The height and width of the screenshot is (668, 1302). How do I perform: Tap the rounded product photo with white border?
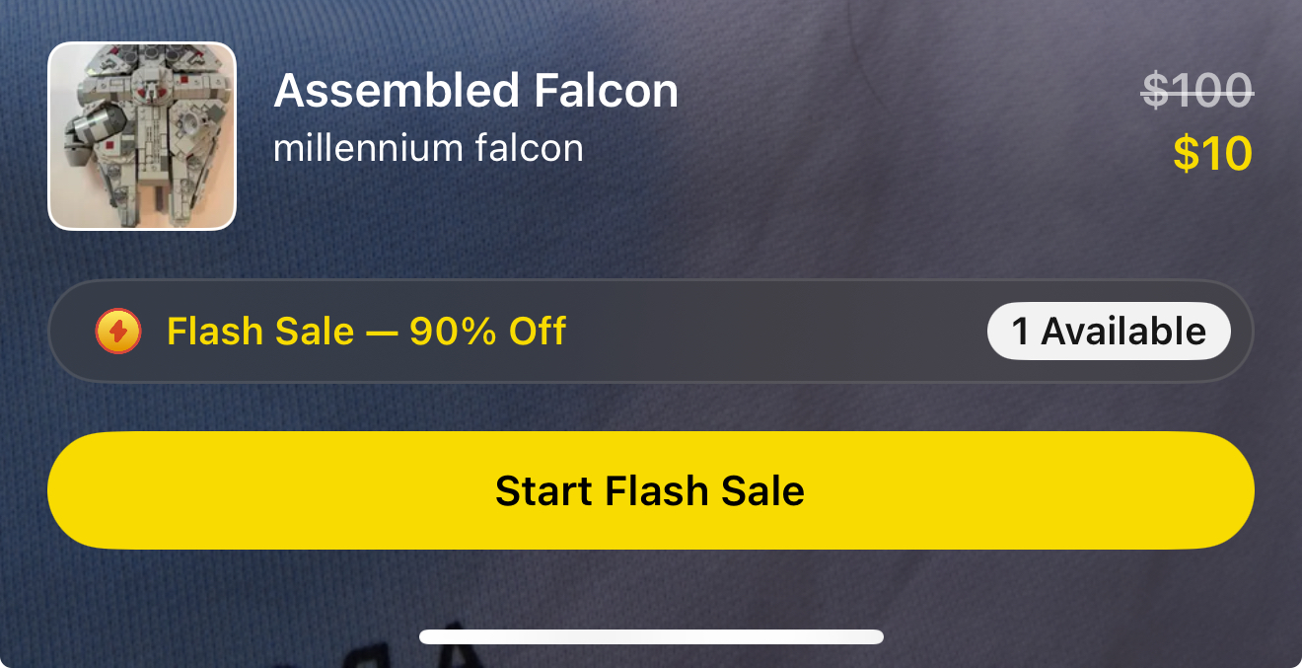point(142,136)
